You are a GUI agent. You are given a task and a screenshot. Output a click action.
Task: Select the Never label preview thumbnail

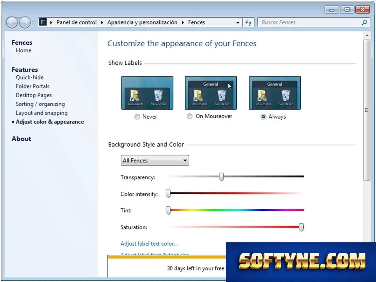[x=147, y=93]
